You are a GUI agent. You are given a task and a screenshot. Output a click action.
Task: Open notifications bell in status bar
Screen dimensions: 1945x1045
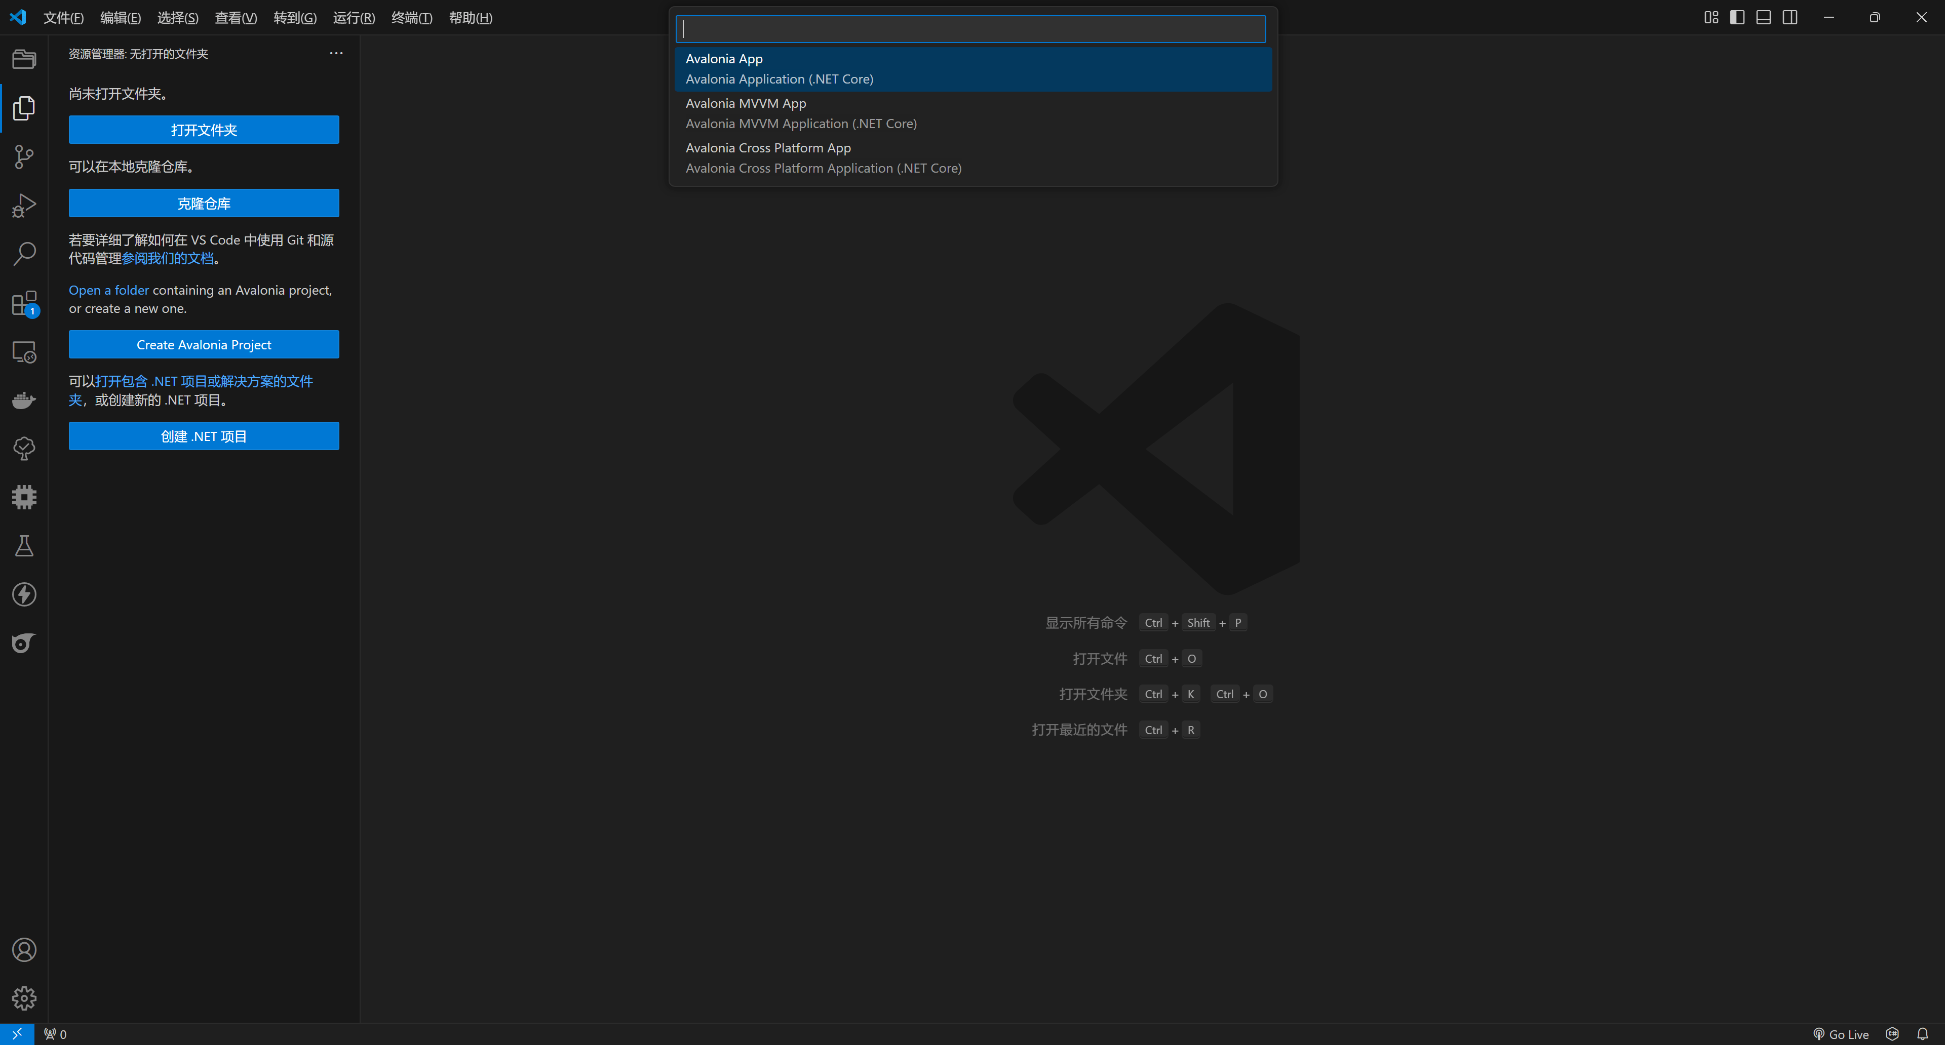[x=1922, y=1034]
